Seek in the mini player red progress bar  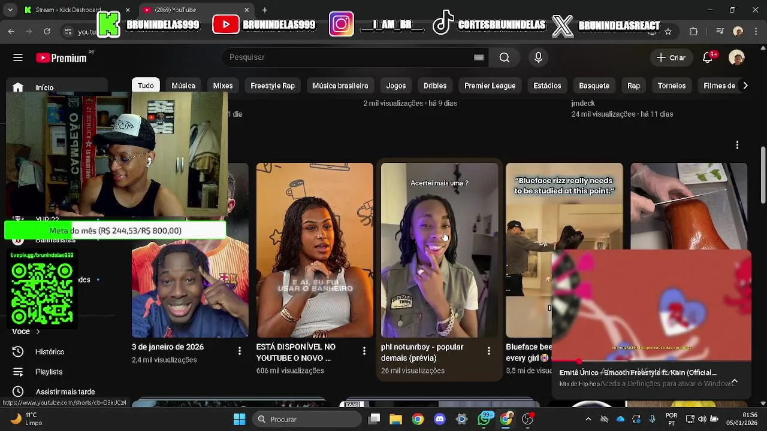click(x=651, y=362)
